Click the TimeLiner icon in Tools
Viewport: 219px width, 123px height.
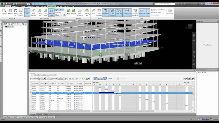click(119, 12)
